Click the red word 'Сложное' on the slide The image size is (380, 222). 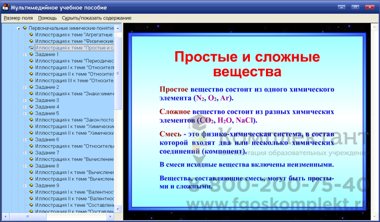175,111
